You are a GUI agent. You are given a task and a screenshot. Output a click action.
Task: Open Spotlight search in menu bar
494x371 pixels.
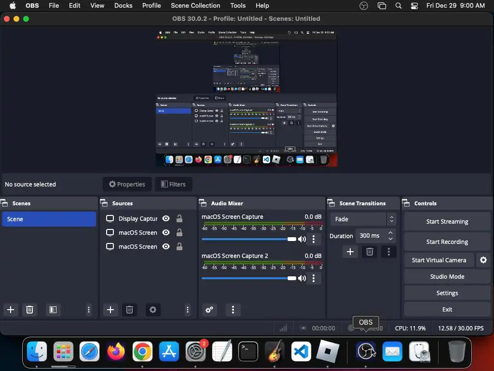(x=398, y=6)
